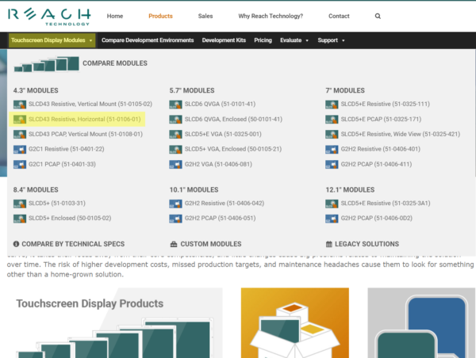Open SLCD6 QVGA, Enclosed (50-0101-41) link
This screenshot has height=358, width=476.
pyautogui.click(x=233, y=120)
